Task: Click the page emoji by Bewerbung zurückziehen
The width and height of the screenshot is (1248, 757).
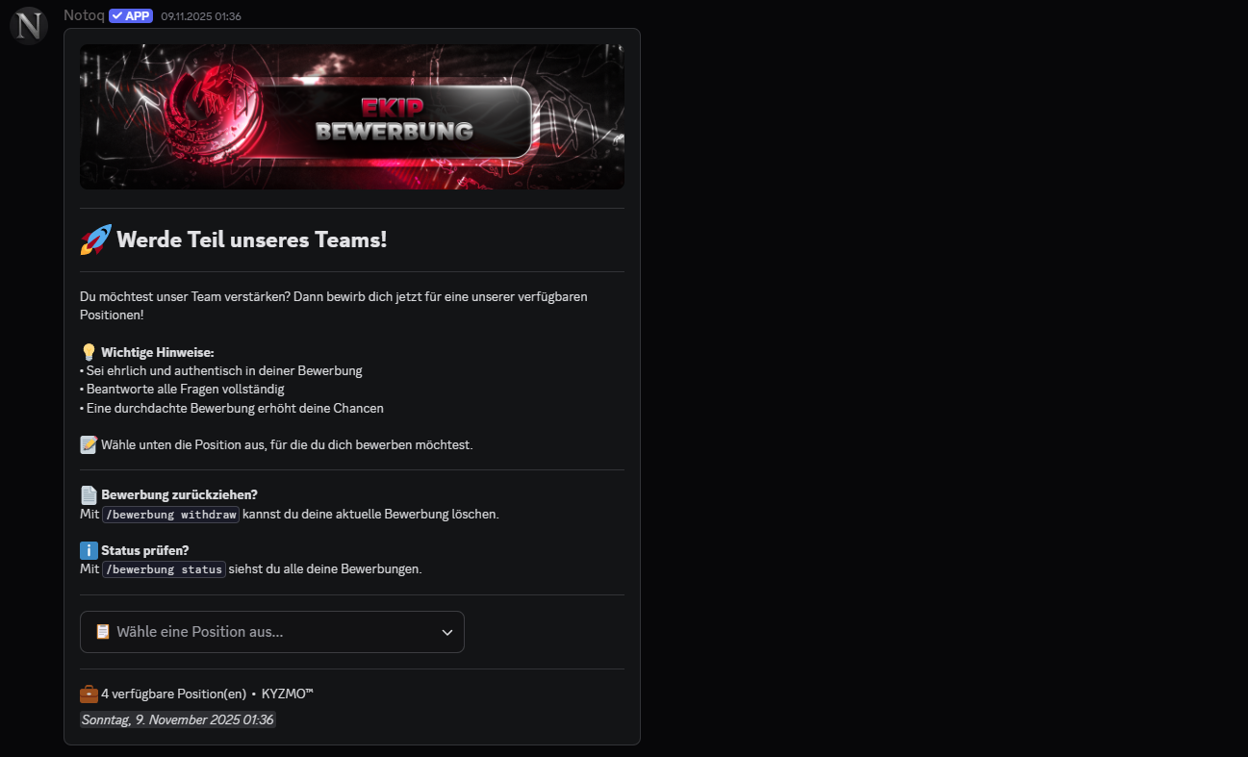Action: pos(89,494)
